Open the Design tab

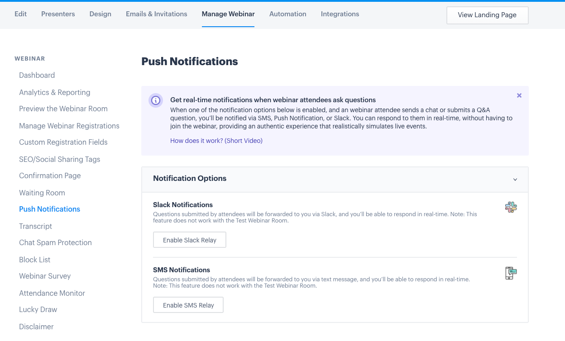pos(101,14)
